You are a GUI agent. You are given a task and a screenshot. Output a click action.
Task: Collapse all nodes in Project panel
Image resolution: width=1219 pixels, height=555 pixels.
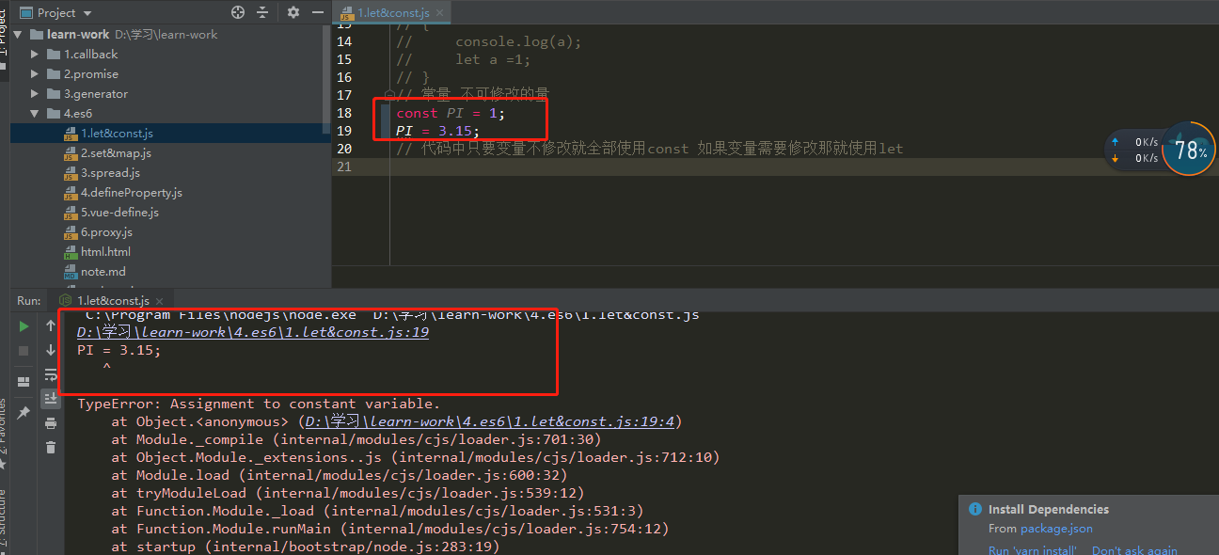pyautogui.click(x=264, y=13)
